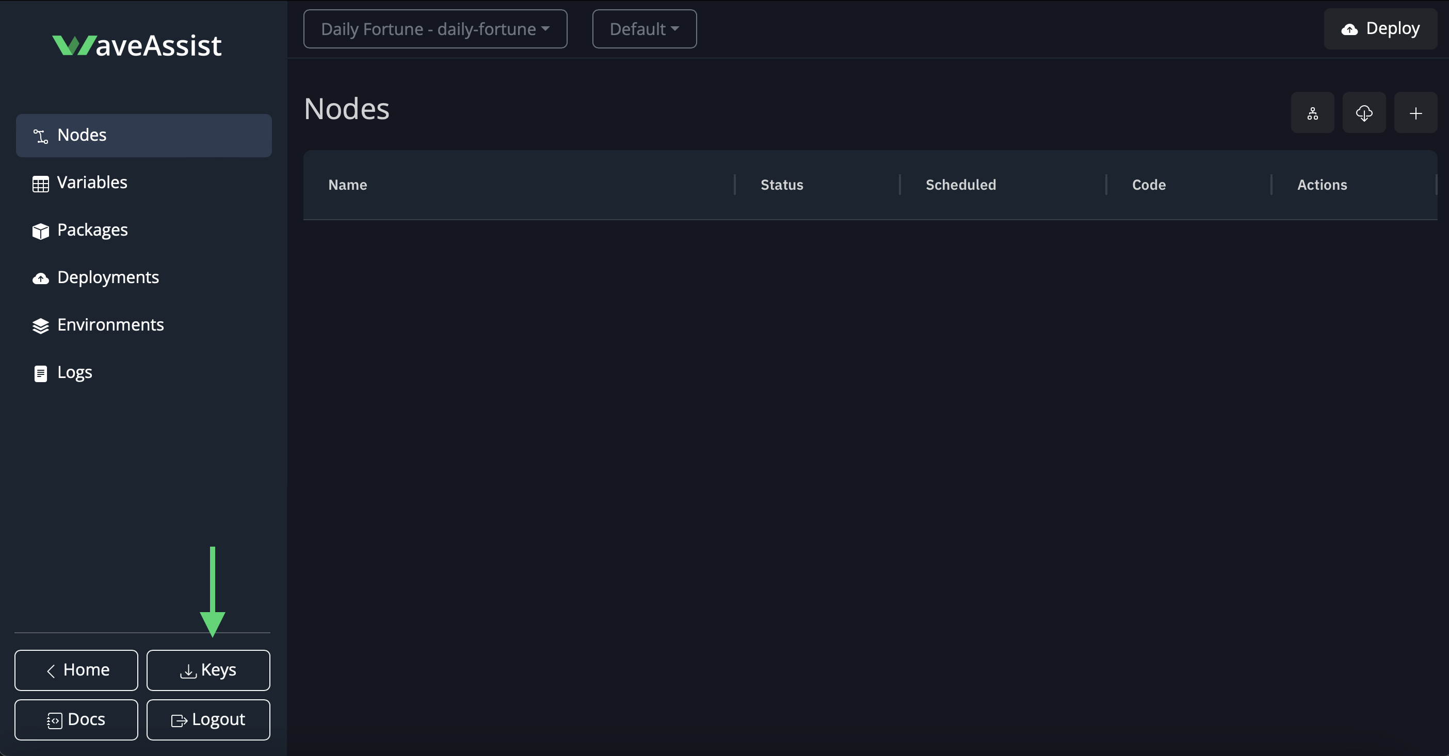Show the Logs panel
Image resolution: width=1449 pixels, height=756 pixels.
coord(74,372)
